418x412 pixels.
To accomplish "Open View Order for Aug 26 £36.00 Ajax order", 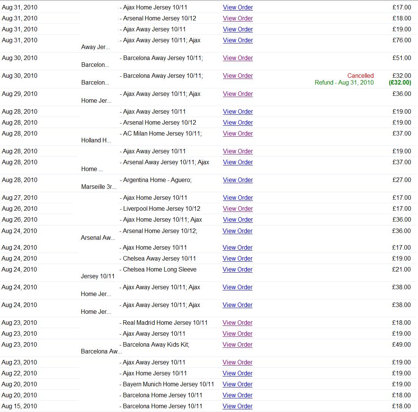I will pos(238,220).
